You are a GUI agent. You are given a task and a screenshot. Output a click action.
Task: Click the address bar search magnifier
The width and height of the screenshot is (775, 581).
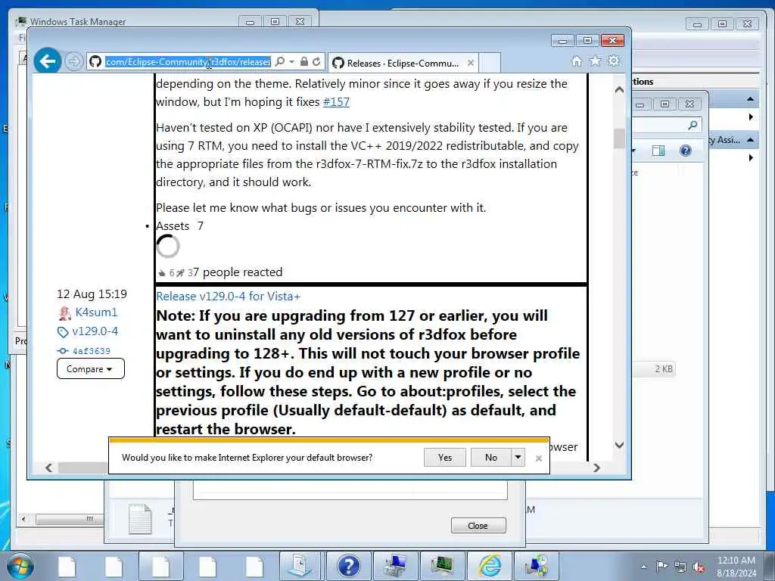click(280, 62)
